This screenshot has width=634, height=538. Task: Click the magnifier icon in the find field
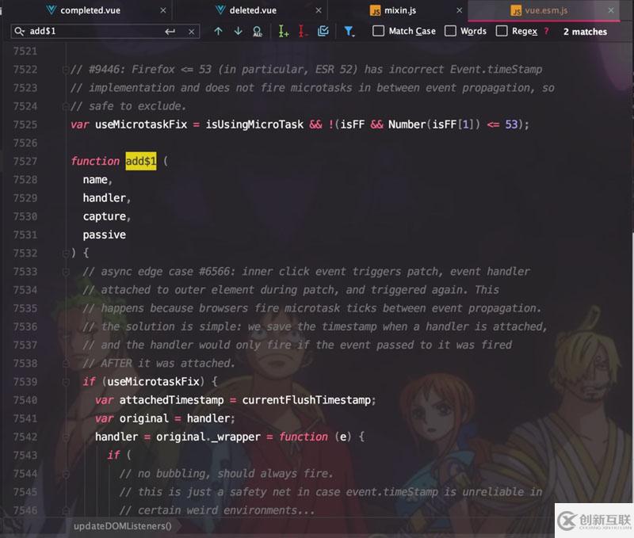coord(18,32)
